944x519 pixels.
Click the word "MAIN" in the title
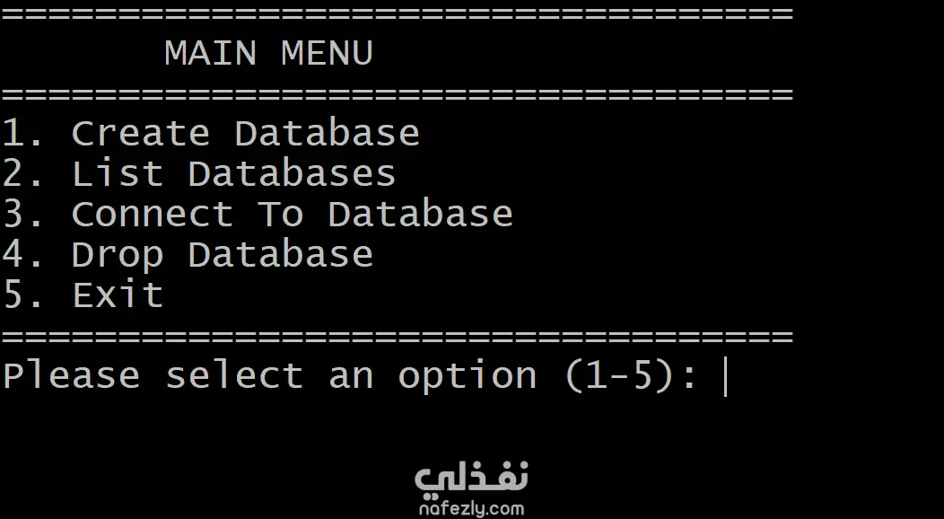[211, 54]
